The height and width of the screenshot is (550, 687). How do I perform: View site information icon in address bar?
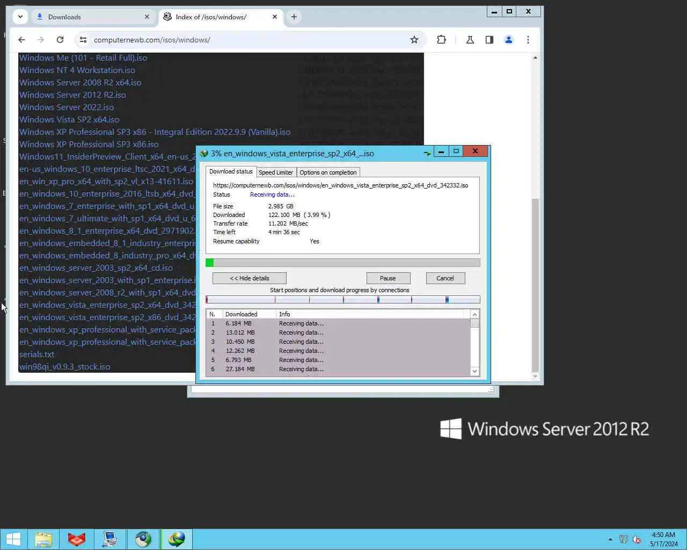83,40
